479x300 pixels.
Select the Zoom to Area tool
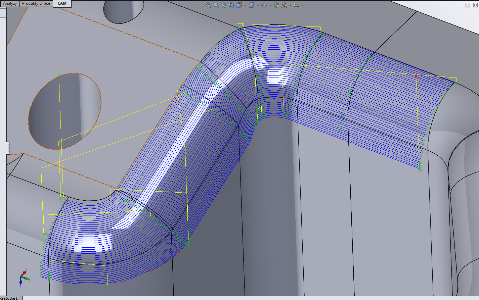coord(216,5)
